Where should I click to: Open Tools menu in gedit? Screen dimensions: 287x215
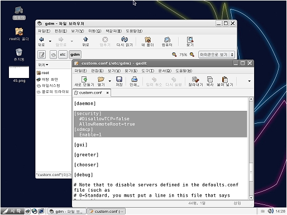[148, 71]
